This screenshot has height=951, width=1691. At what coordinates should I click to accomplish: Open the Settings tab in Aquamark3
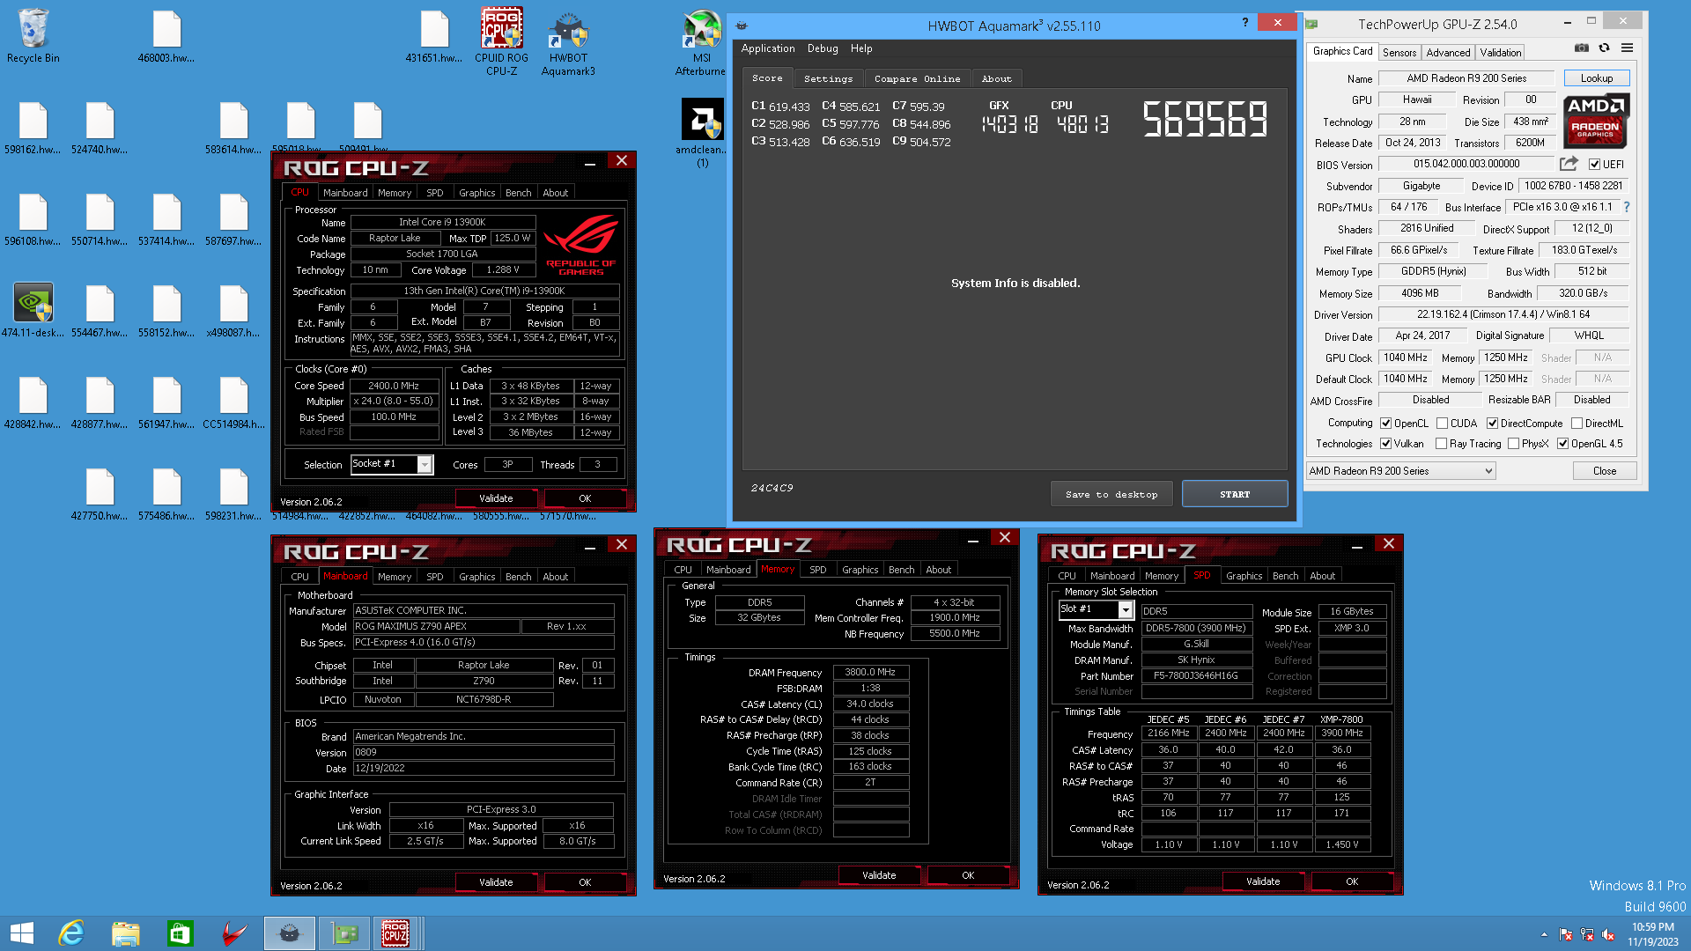click(828, 78)
